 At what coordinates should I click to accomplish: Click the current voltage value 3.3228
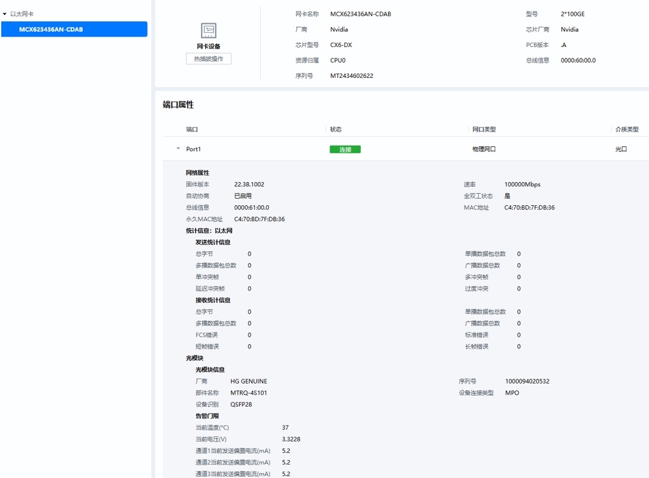[x=291, y=439]
